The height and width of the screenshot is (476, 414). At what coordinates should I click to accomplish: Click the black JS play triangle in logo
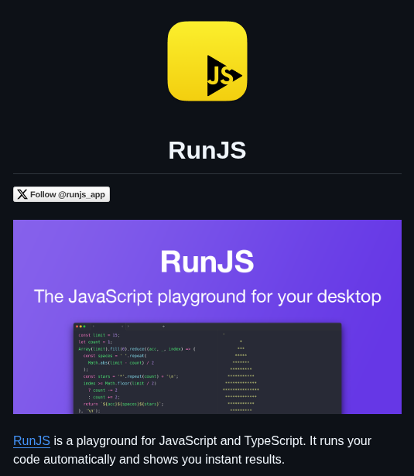click(x=224, y=76)
